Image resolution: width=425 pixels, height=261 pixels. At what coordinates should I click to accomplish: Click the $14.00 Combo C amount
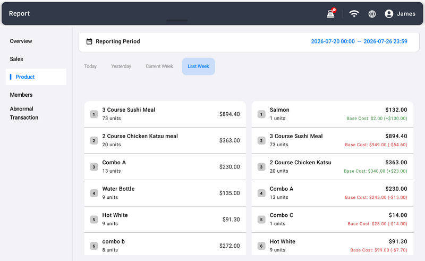pyautogui.click(x=397, y=215)
